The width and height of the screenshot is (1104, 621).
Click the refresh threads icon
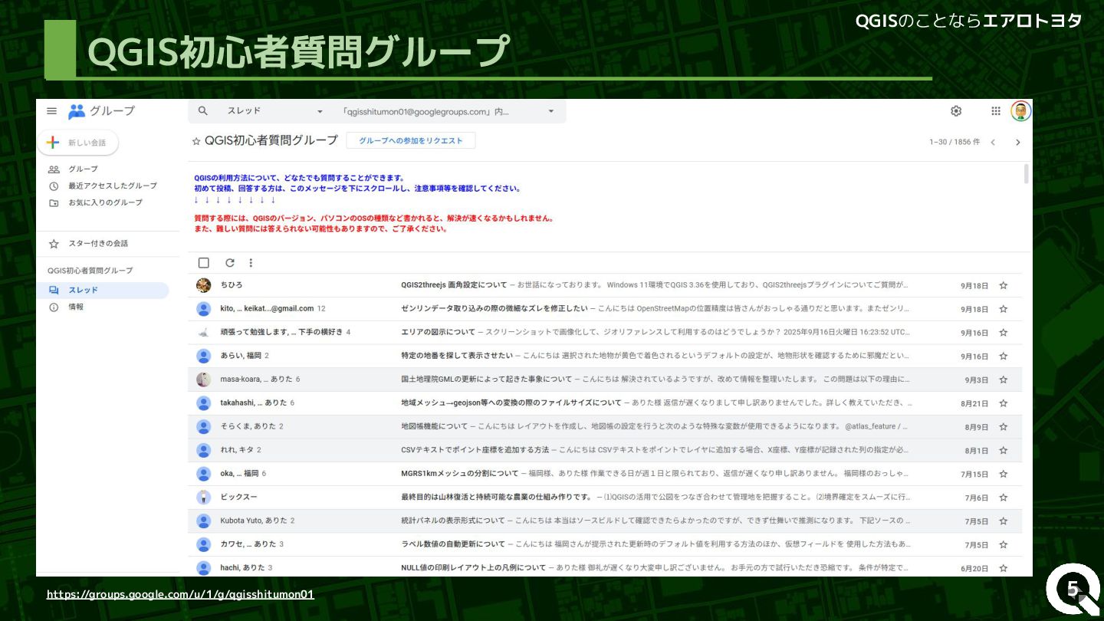tap(230, 263)
